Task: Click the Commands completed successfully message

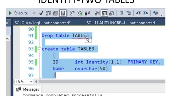Action: tap(63, 95)
